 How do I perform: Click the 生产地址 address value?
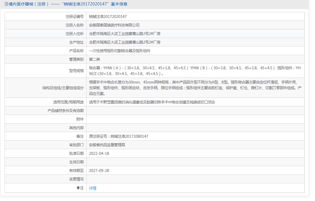click(125, 42)
